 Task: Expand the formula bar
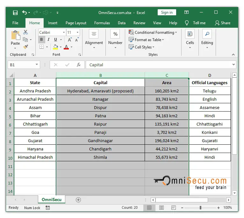(x=233, y=64)
